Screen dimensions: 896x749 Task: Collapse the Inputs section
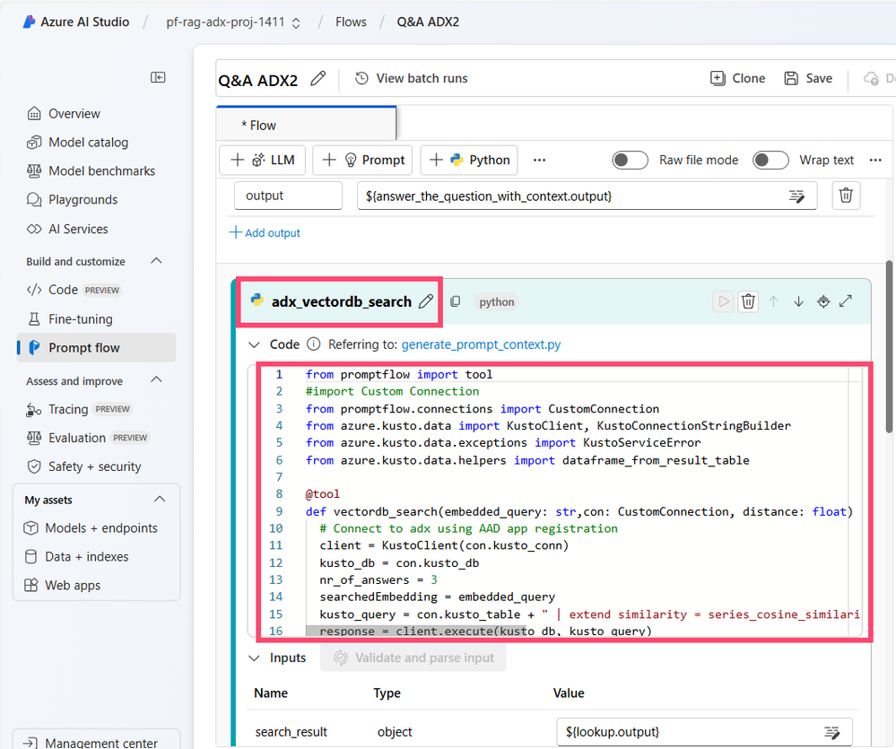[254, 658]
